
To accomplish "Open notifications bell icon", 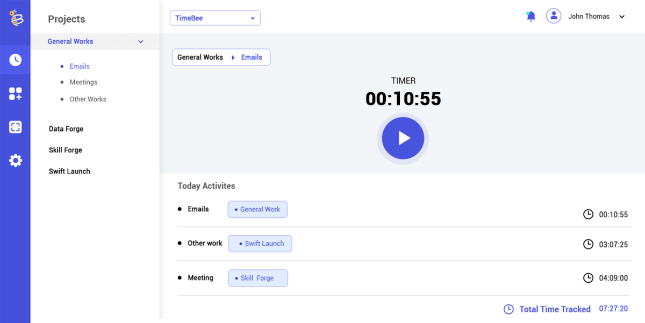I will [531, 16].
